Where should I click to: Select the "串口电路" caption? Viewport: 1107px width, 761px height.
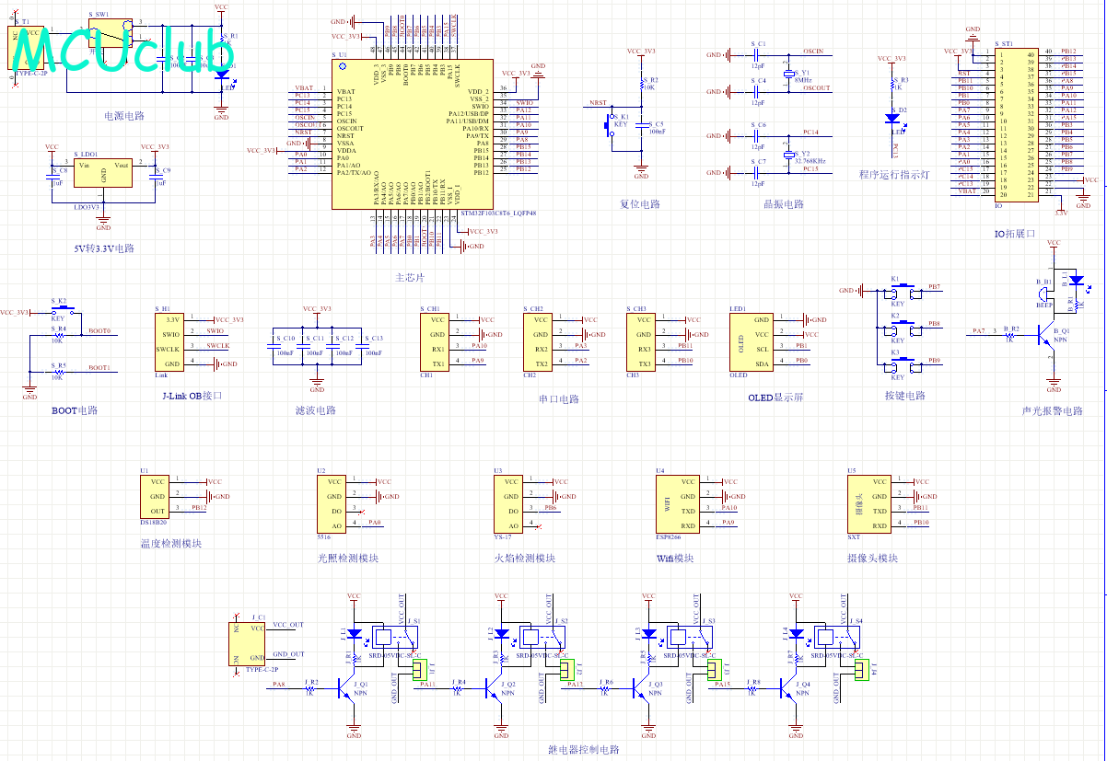[559, 399]
